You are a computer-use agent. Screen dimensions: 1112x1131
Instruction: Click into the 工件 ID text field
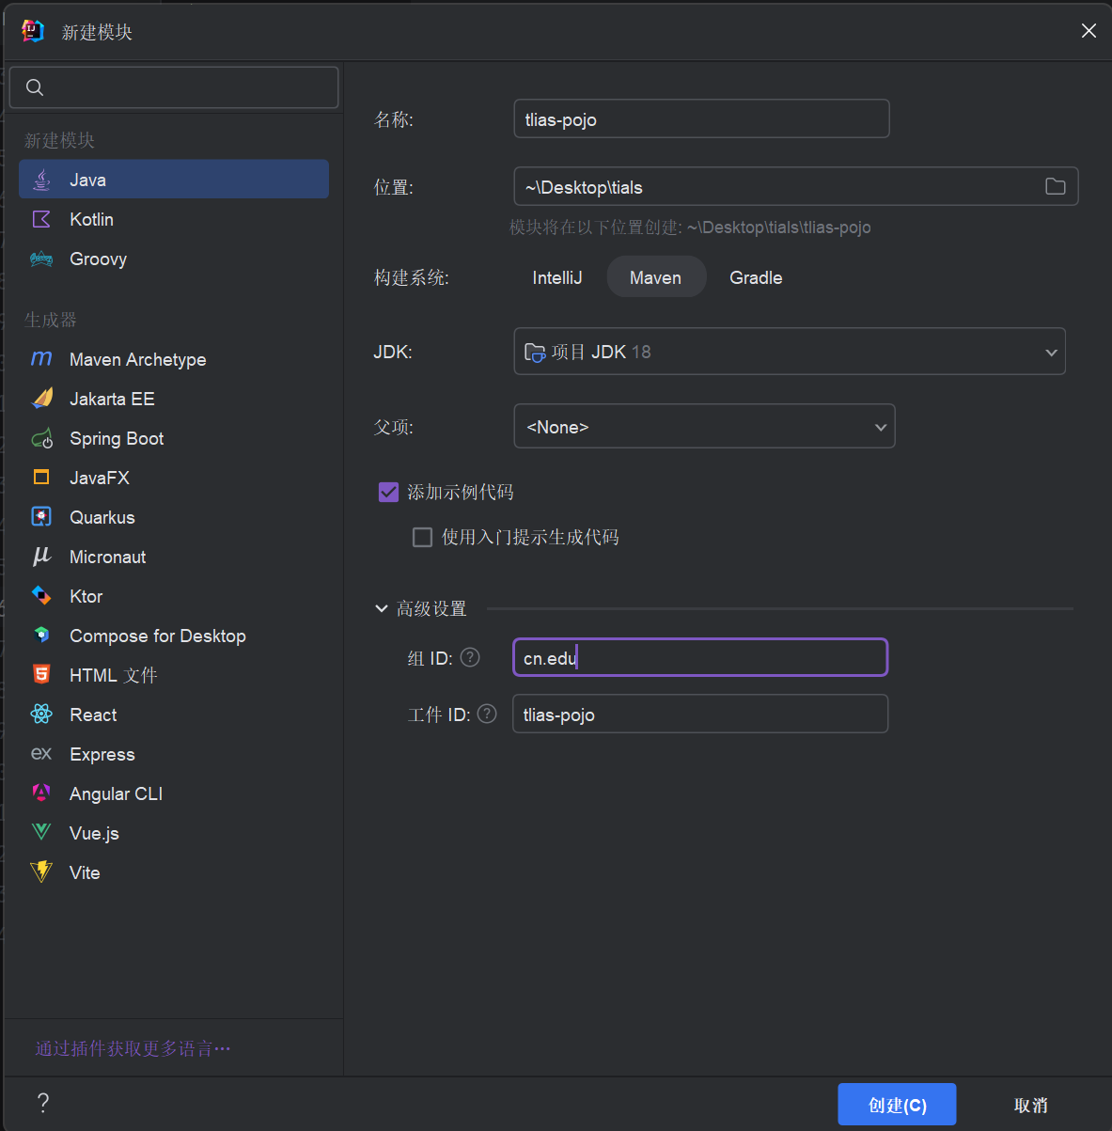699,715
